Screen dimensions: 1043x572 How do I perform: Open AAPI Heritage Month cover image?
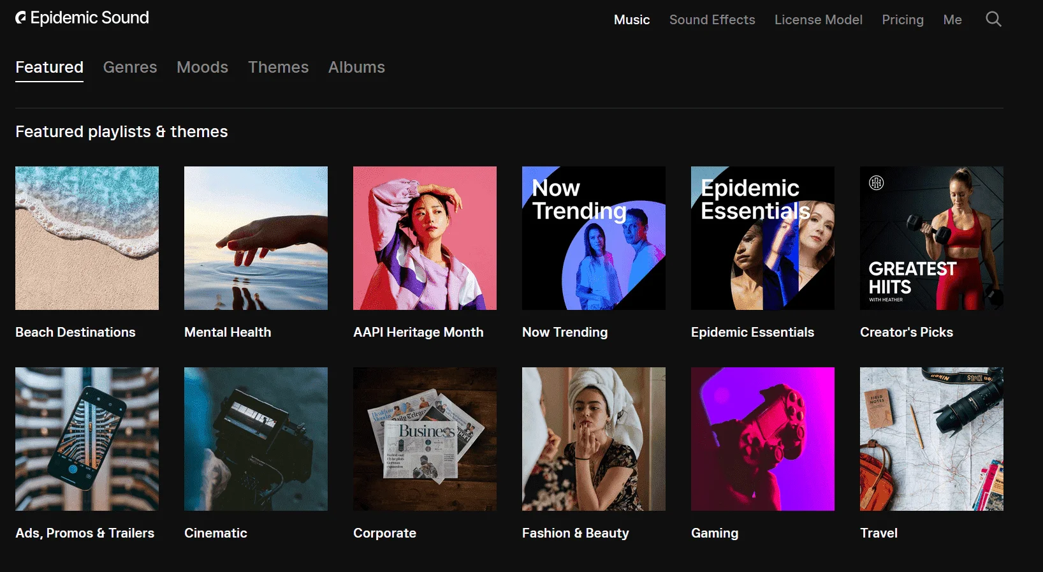point(425,238)
